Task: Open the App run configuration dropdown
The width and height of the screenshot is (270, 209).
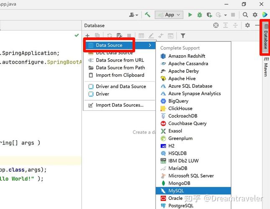Action: [169, 15]
